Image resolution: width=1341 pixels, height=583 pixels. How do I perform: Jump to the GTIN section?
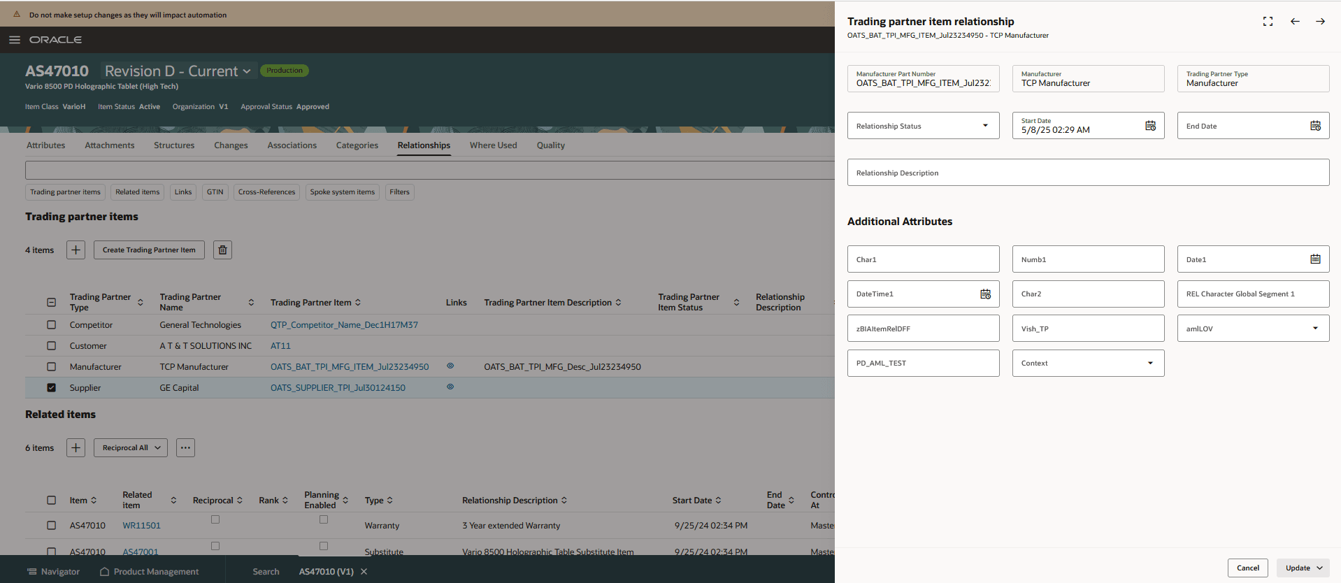click(x=215, y=192)
